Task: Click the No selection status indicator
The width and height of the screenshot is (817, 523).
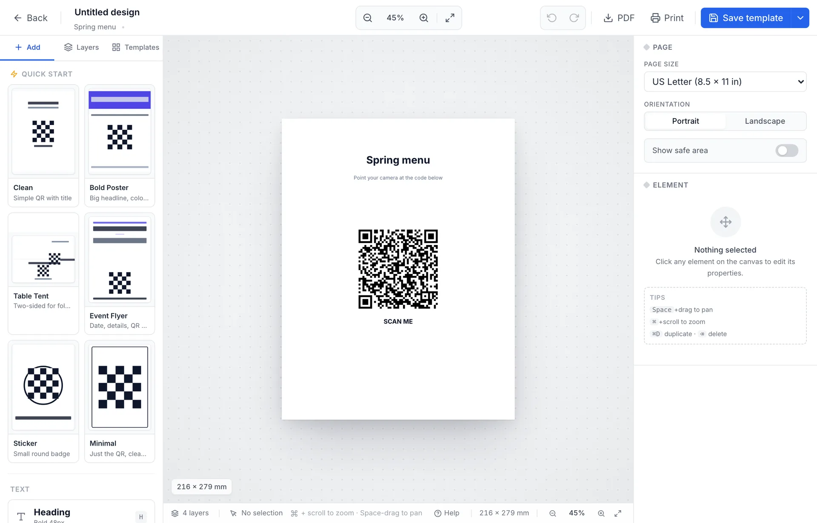Action: (x=256, y=513)
